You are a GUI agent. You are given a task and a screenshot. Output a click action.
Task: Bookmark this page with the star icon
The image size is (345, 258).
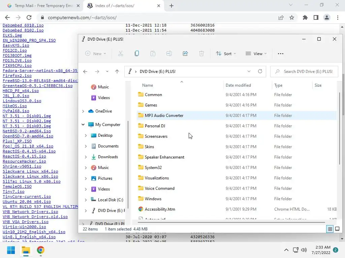point(292,17)
